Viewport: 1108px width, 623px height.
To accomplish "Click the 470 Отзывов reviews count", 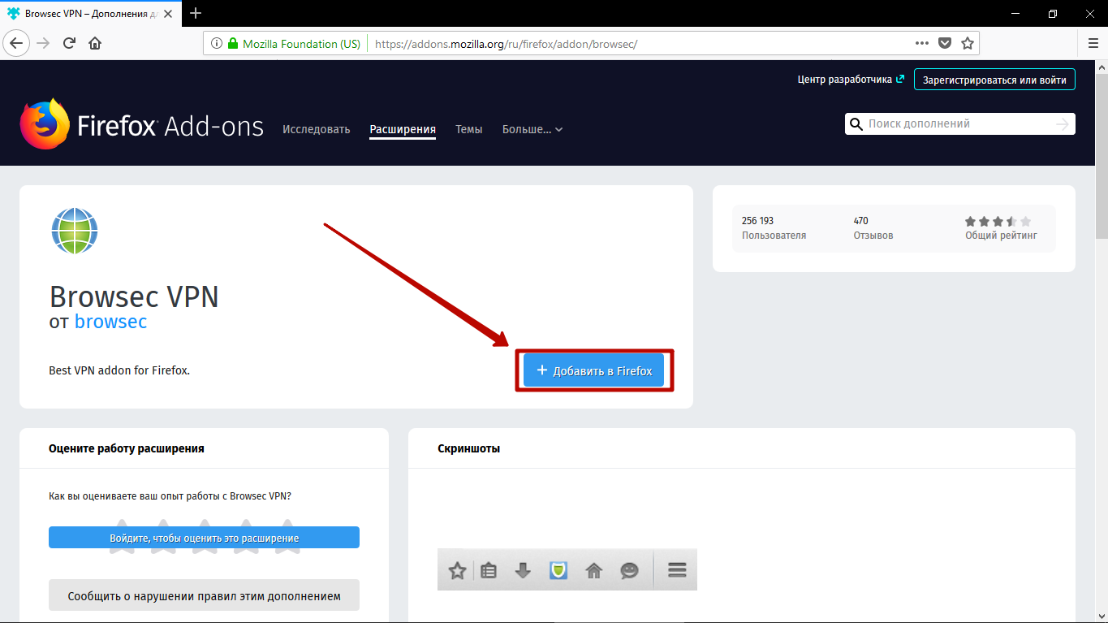I will pos(873,228).
